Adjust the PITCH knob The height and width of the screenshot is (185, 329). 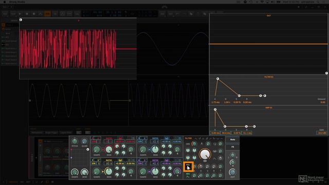pos(75,141)
